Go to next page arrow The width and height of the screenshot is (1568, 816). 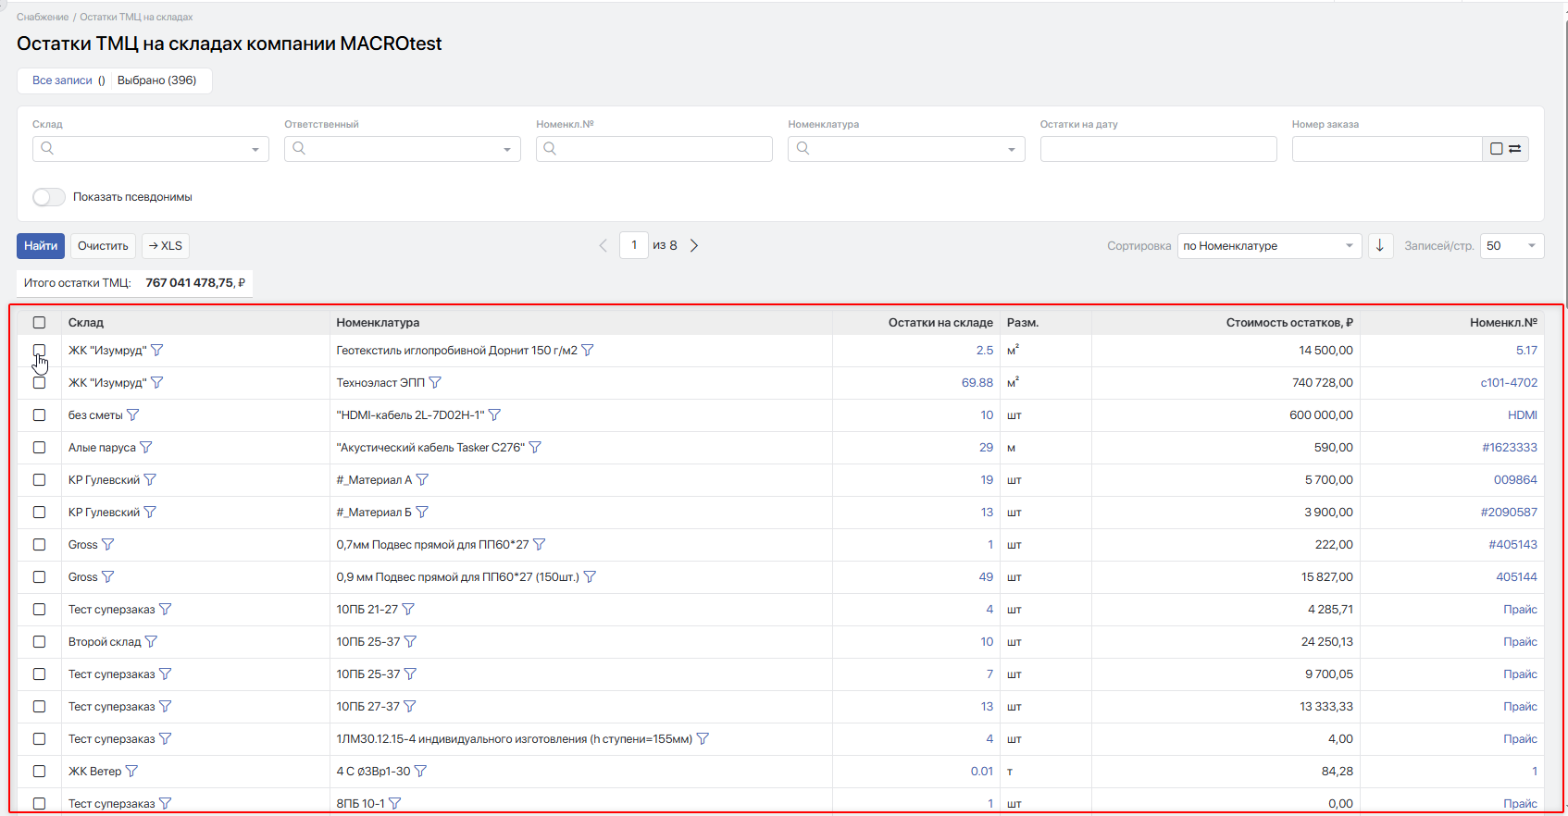pos(694,246)
